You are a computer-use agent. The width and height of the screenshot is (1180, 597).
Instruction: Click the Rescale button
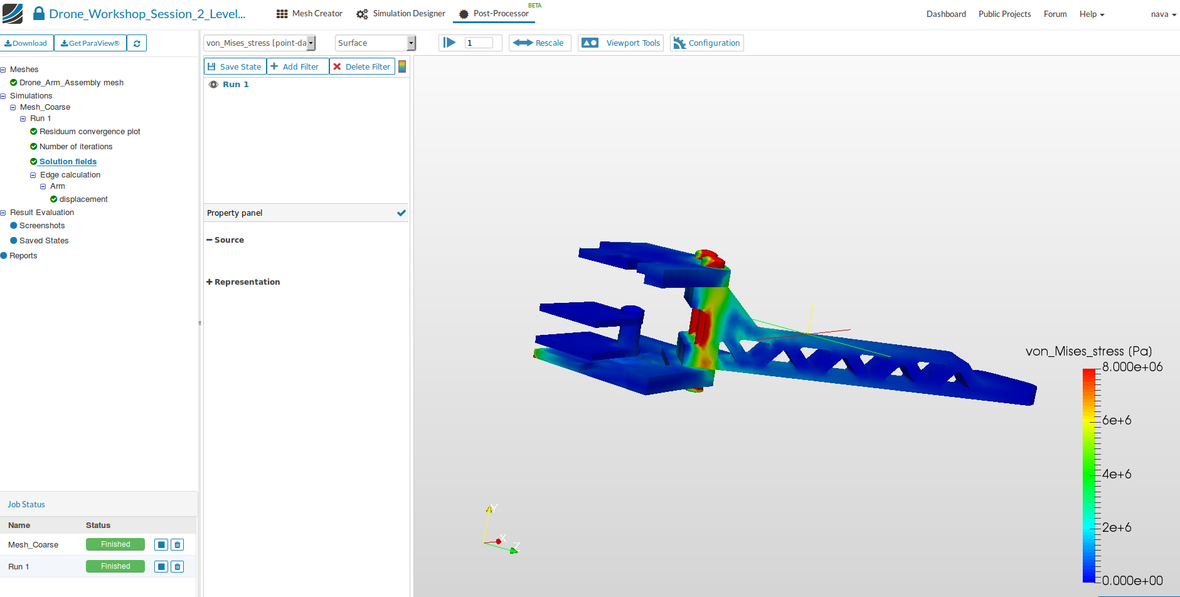[540, 43]
